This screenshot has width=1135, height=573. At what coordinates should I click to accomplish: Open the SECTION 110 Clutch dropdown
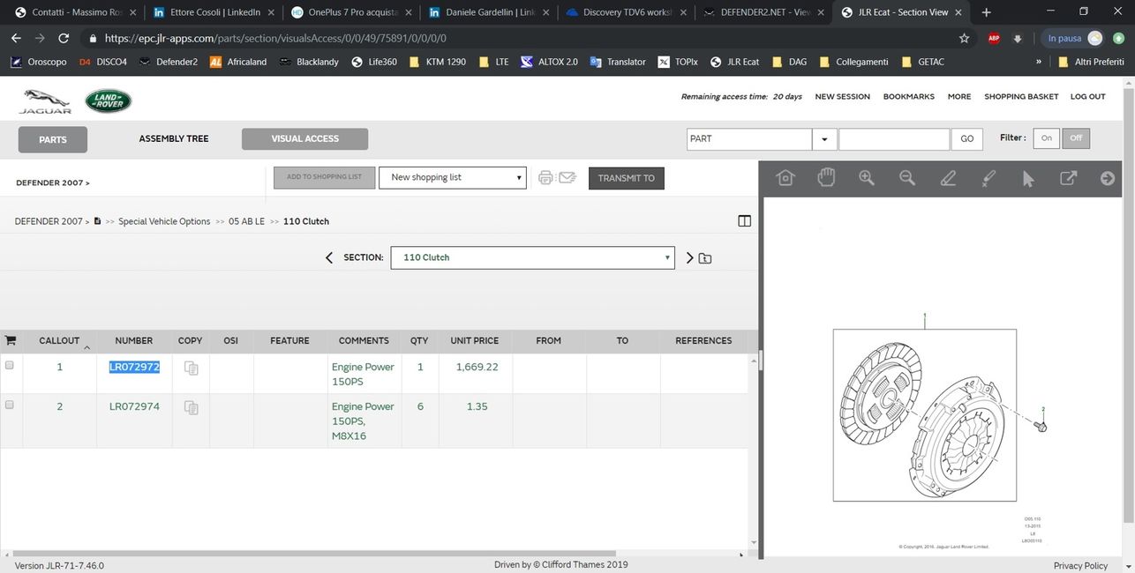pyautogui.click(x=532, y=257)
